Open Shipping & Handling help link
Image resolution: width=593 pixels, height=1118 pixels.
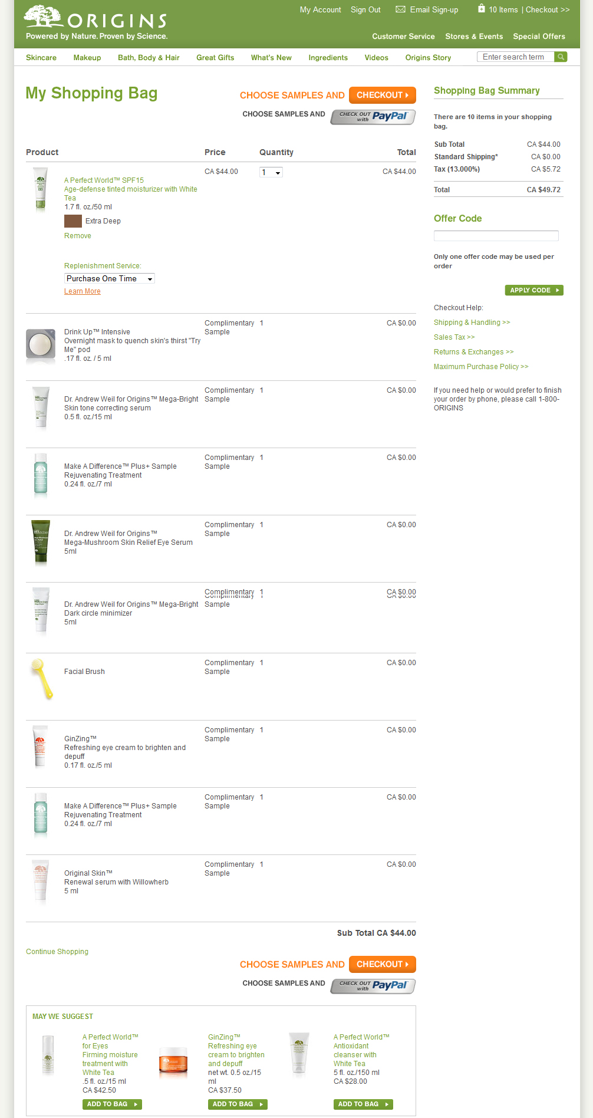(x=472, y=323)
